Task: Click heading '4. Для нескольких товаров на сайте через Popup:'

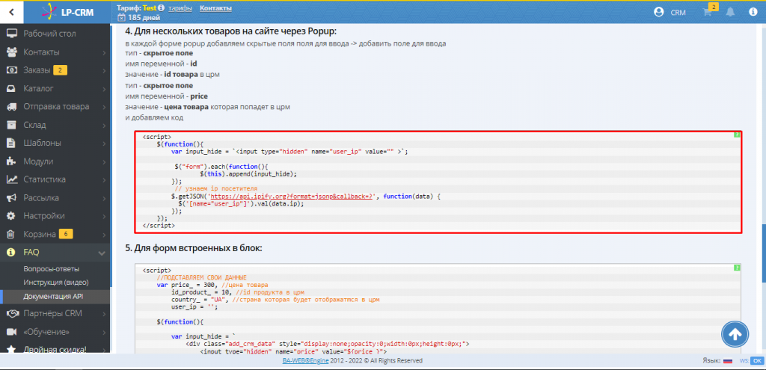Action: click(231, 31)
